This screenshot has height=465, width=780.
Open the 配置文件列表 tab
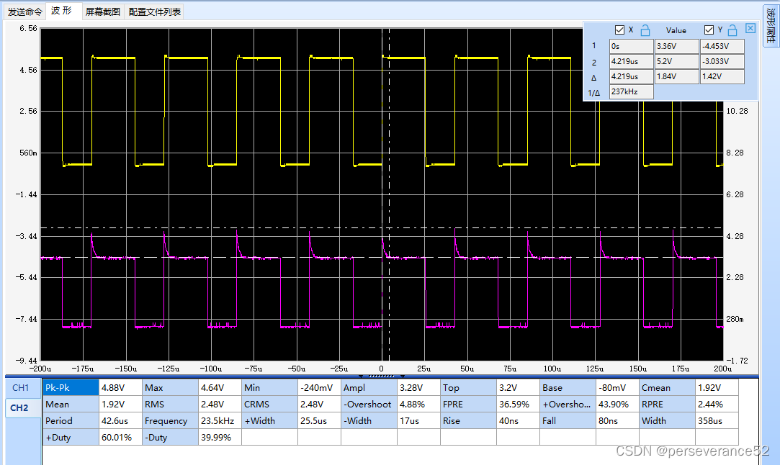point(154,12)
